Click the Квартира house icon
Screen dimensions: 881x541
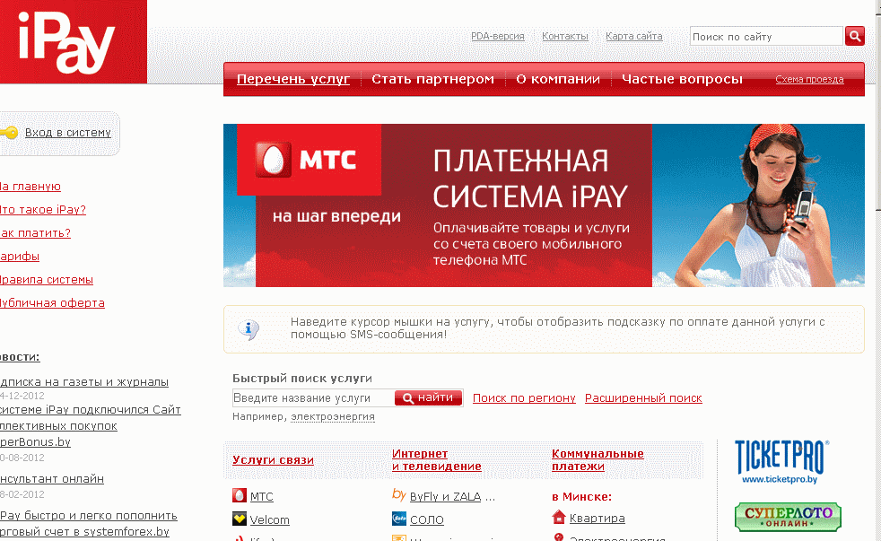pyautogui.click(x=559, y=518)
